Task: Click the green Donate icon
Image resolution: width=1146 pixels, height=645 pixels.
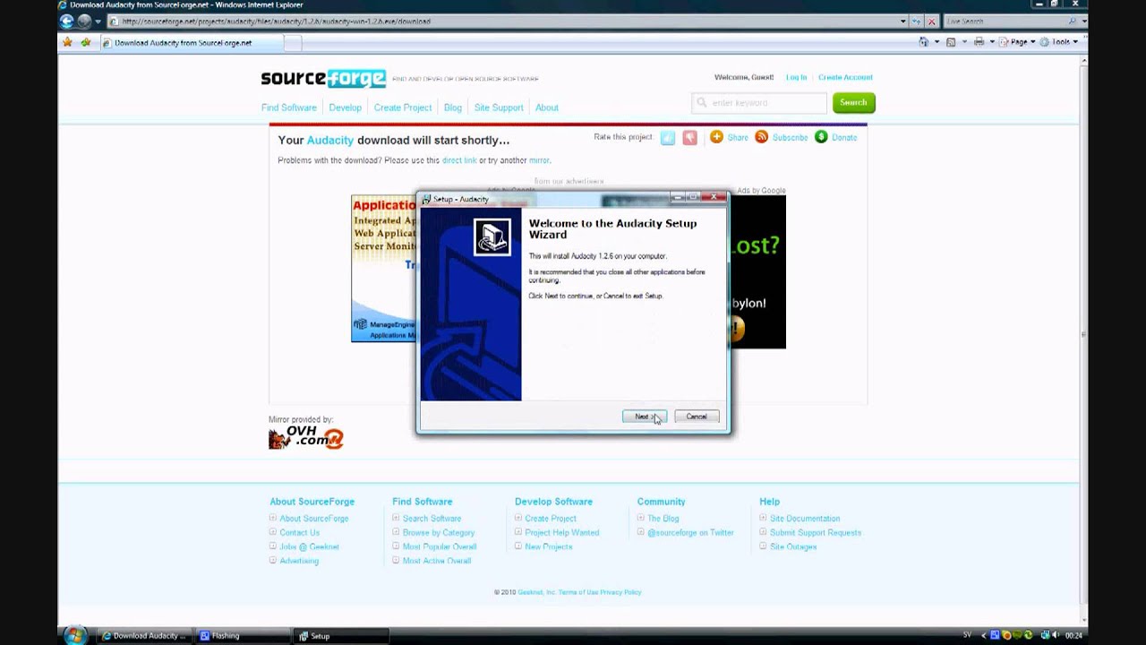Action: pos(821,137)
